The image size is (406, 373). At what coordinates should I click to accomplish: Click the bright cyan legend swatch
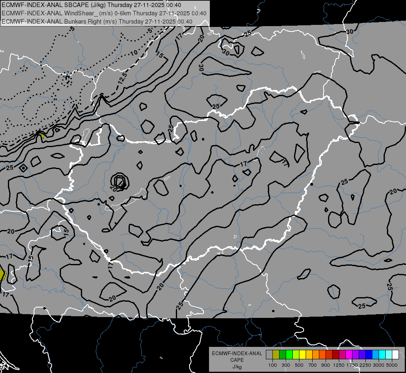382,354
